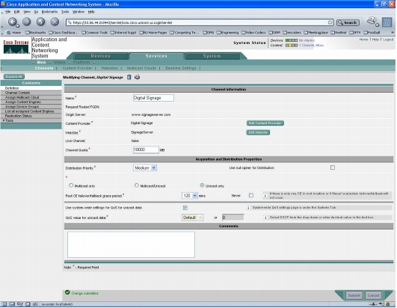This screenshot has width=397, height=308.
Task: Open the Engineering bookmark folder
Action: point(227,32)
